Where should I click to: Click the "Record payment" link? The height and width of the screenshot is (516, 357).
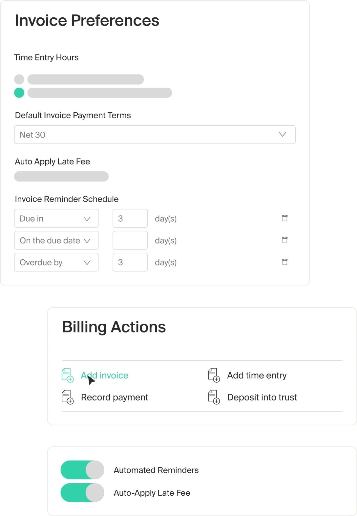point(114,397)
